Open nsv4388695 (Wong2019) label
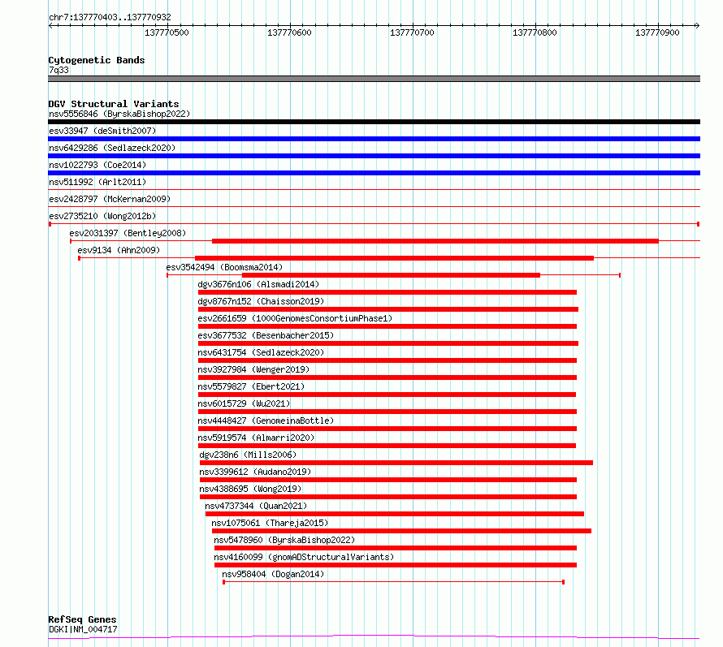723x647 pixels. [250, 489]
